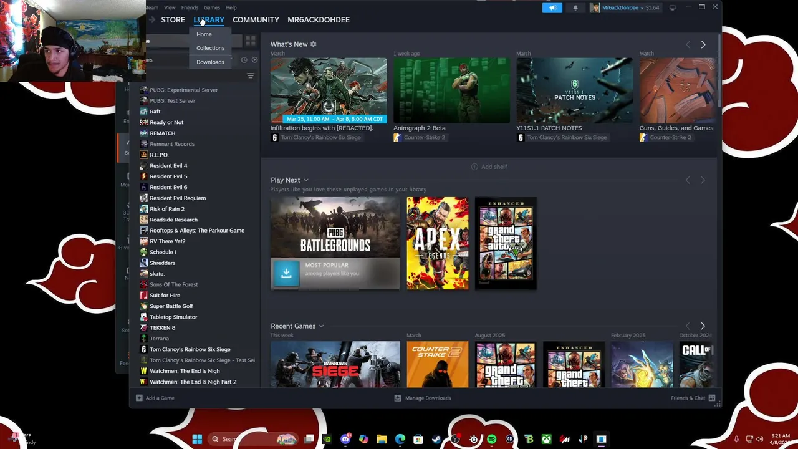Open advanced filter options icon
The image size is (798, 449).
251,75
